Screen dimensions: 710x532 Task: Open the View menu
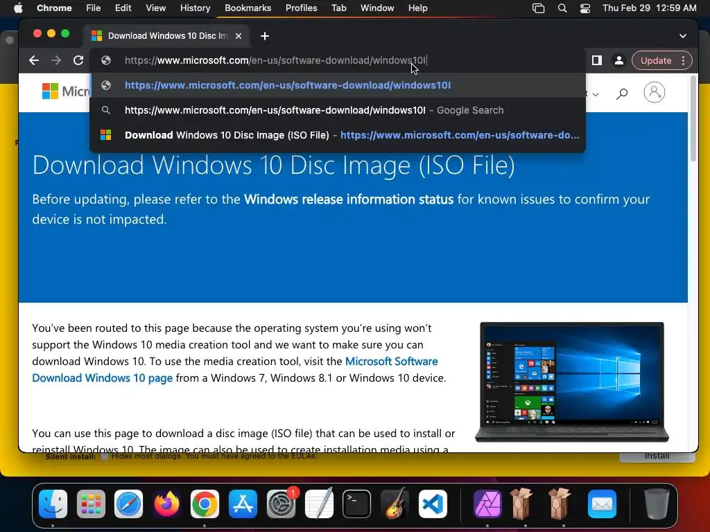coord(155,8)
